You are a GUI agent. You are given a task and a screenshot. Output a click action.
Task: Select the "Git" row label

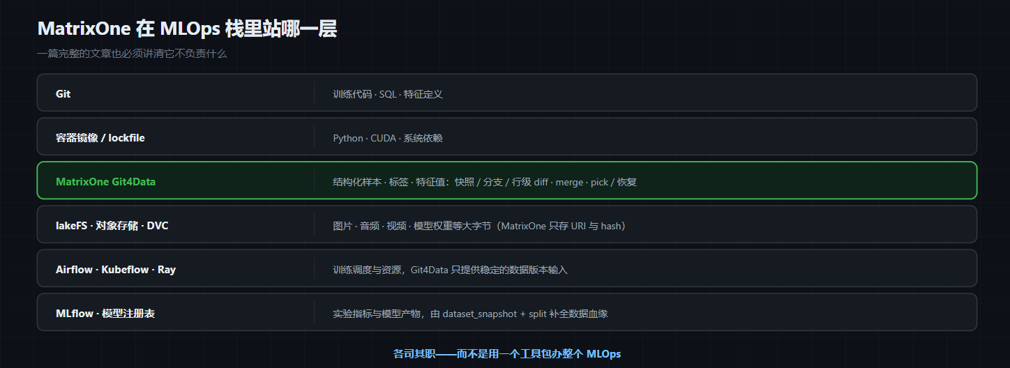click(x=63, y=93)
